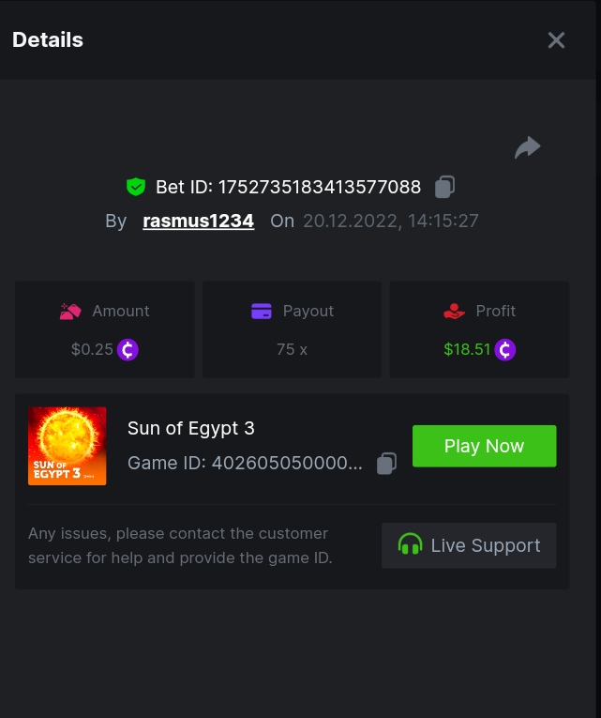The width and height of the screenshot is (601, 718).
Task: Open Live Support chat
Action: (469, 545)
